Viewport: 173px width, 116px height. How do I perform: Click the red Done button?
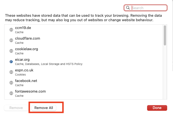pos(157,108)
